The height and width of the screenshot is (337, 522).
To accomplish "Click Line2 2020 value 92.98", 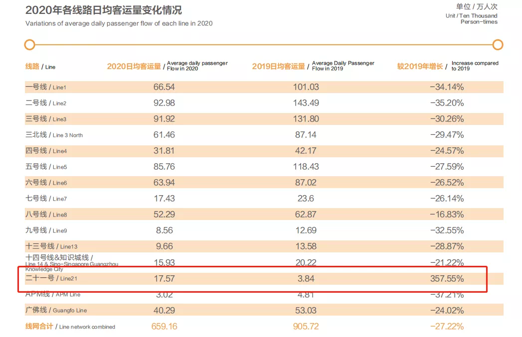I will click(164, 103).
